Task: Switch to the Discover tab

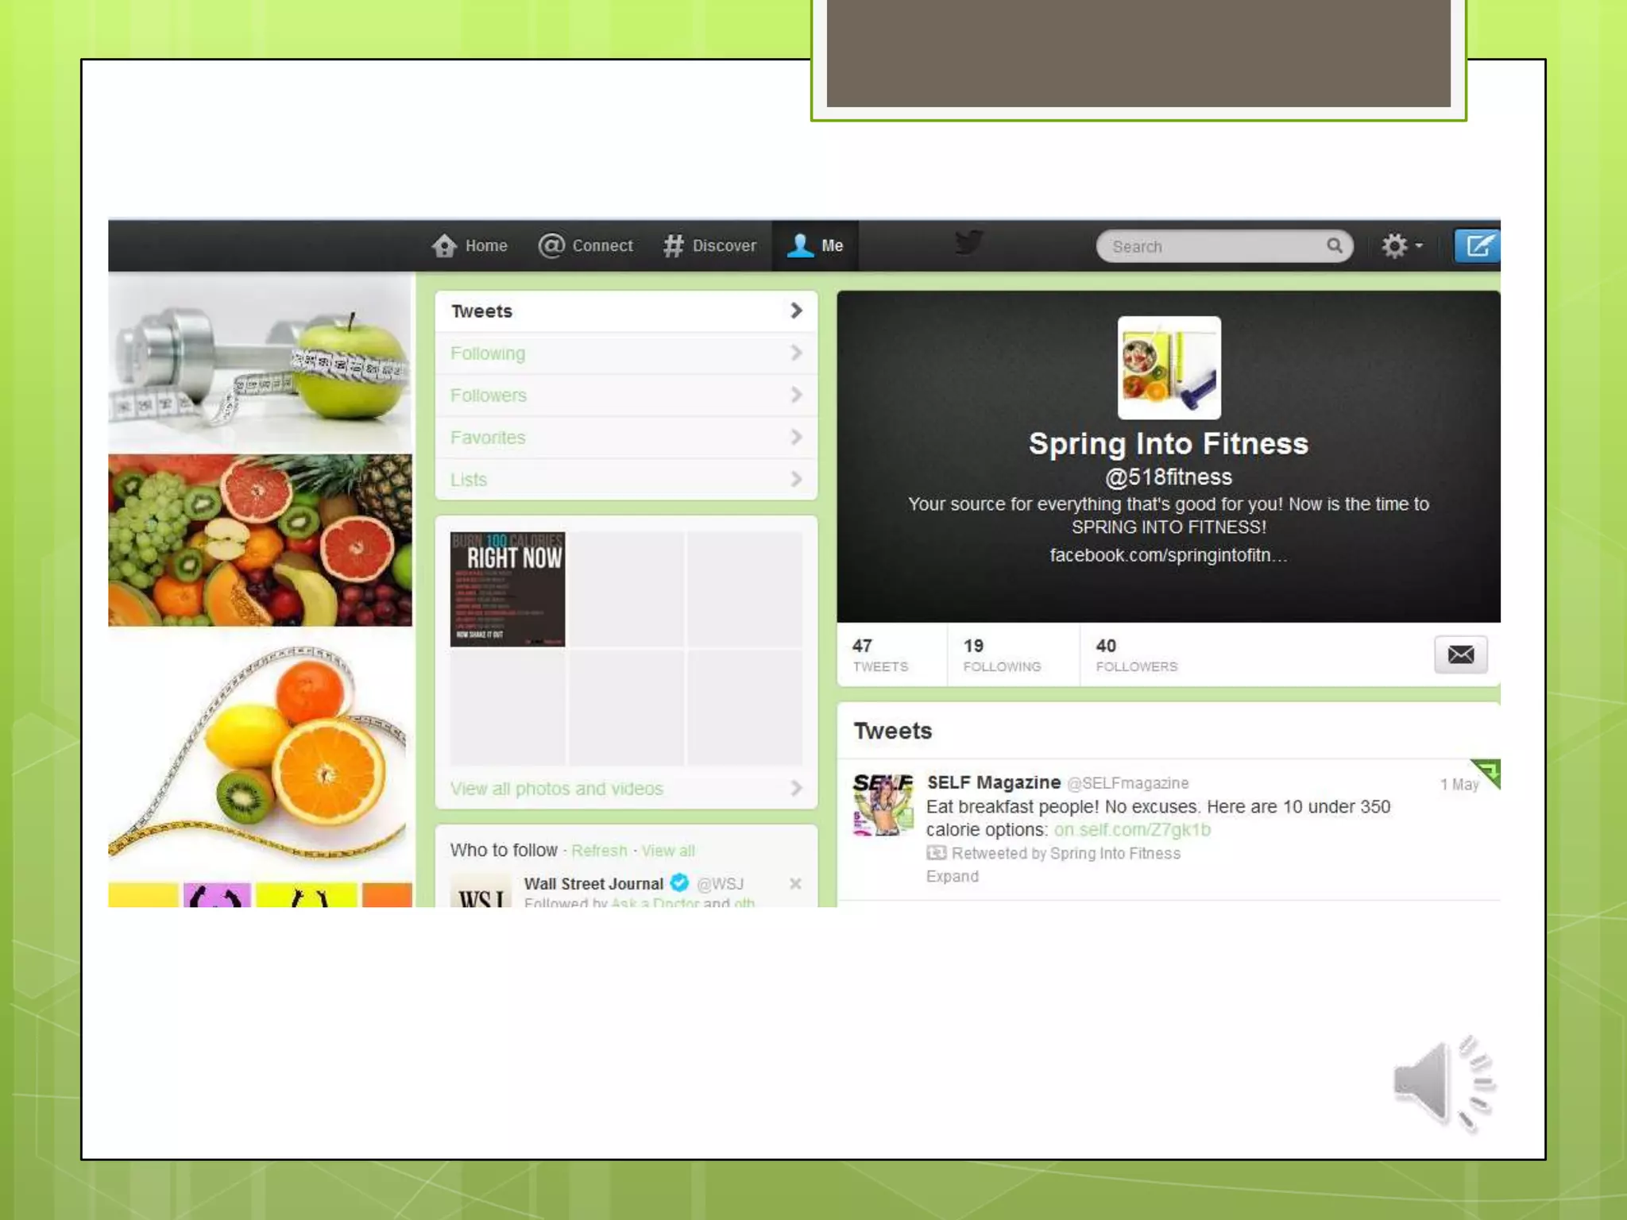Action: 709,245
